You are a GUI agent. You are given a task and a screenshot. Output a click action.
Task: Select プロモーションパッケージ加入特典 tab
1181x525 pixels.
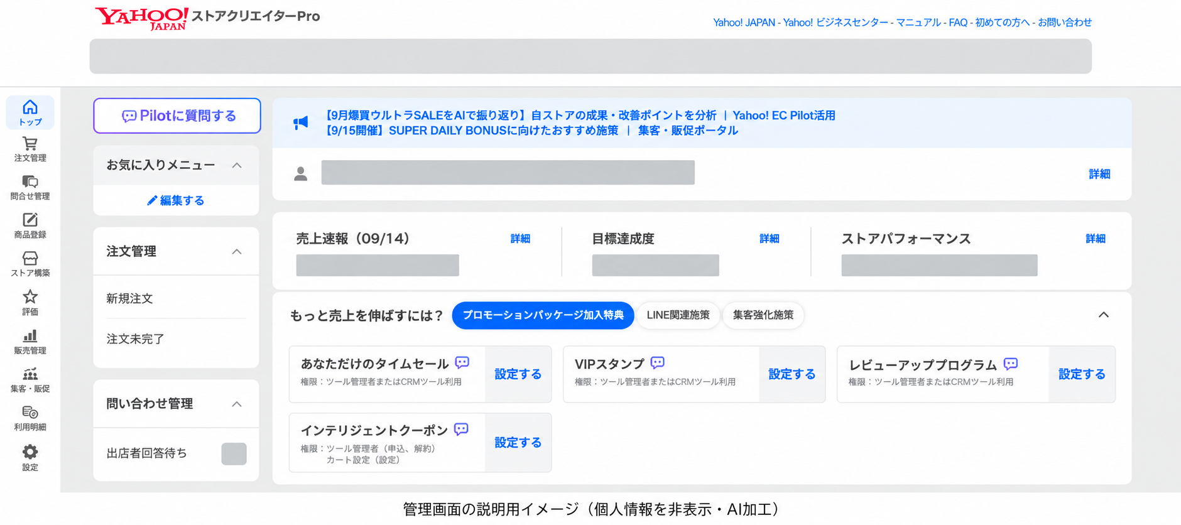[x=543, y=315]
